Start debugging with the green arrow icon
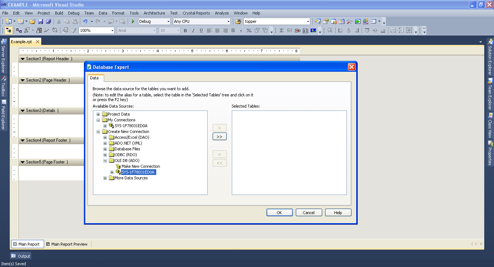Viewport: 494px width, 267px height. tap(133, 21)
